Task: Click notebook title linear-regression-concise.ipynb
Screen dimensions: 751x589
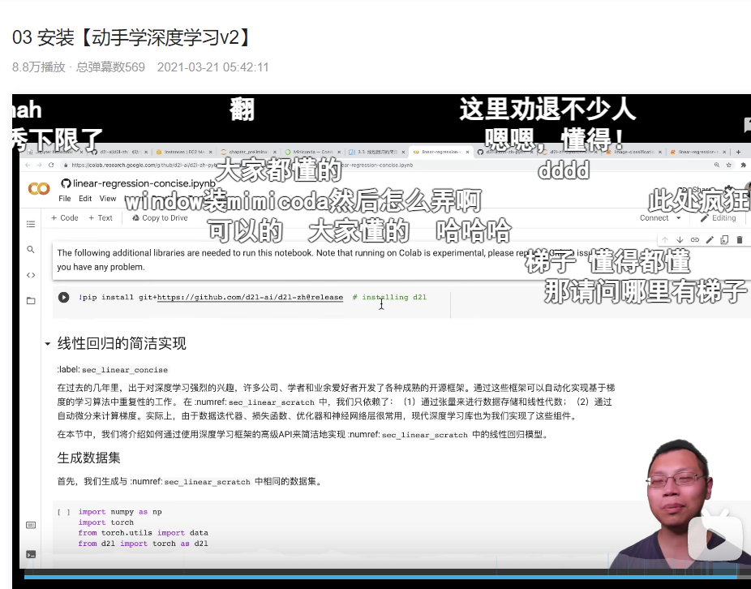Action: (144, 183)
